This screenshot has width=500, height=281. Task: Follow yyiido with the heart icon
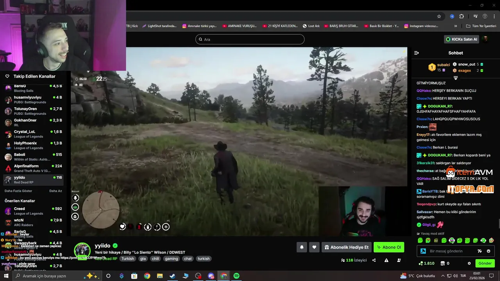coord(314,247)
